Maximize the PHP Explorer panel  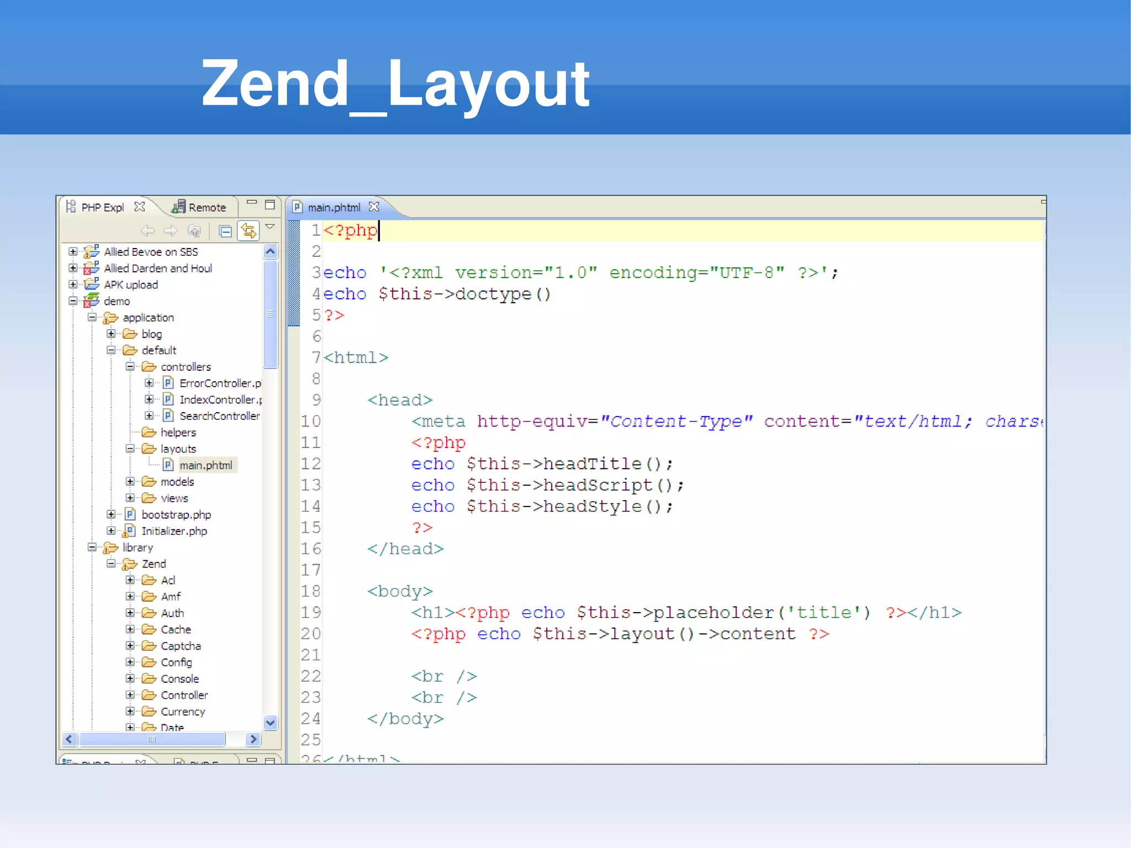(x=270, y=204)
